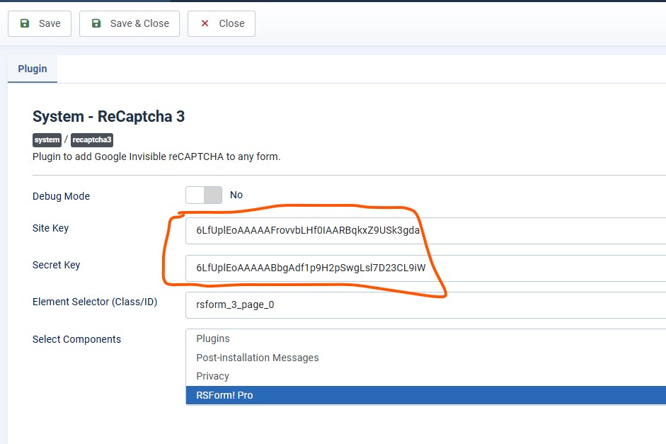The image size is (666, 444).
Task: Switch to the Plugin tab
Action: [x=32, y=69]
